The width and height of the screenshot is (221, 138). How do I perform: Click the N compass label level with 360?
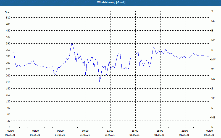tap(212, 50)
